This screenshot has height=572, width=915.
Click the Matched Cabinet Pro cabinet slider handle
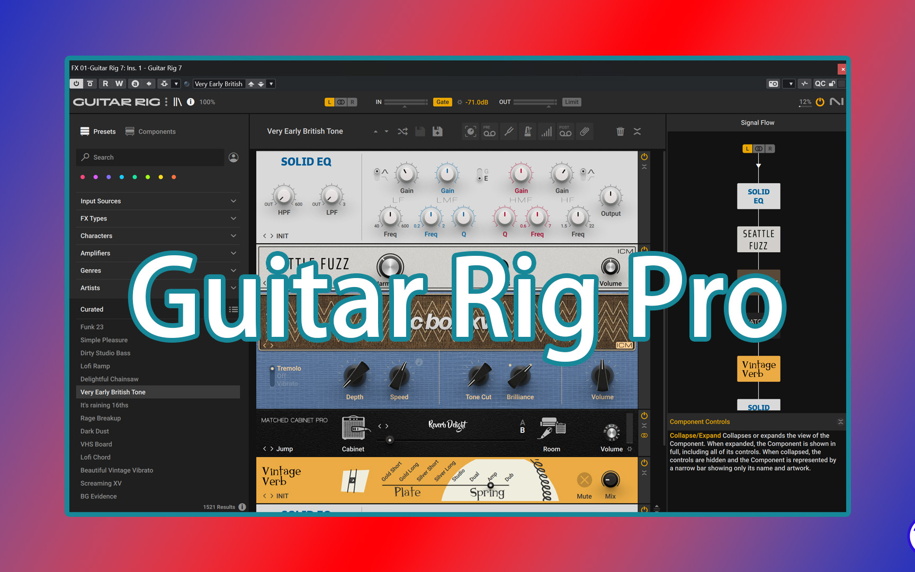coord(390,440)
